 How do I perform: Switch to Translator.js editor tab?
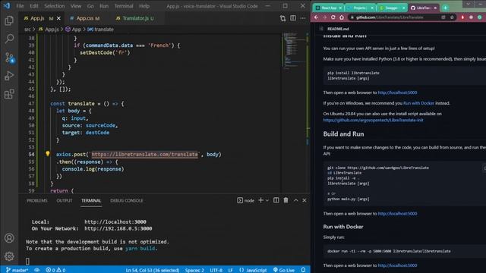pyautogui.click(x=135, y=18)
